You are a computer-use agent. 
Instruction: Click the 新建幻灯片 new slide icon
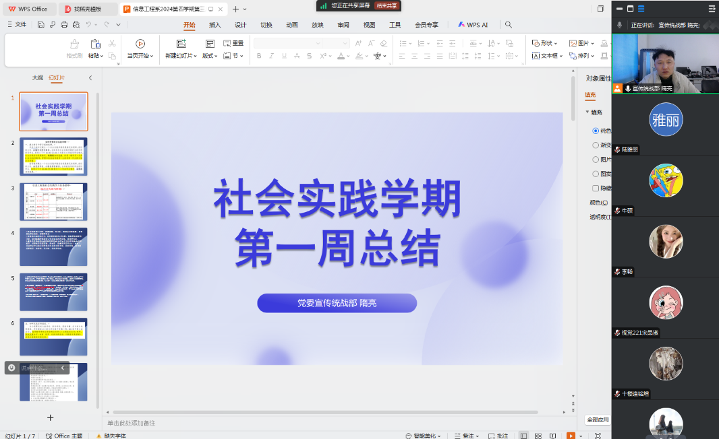181,44
